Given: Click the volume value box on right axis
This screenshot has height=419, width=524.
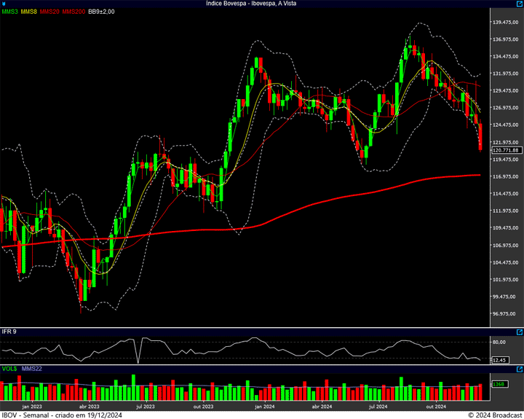Looking at the screenshot, I should pos(499,384).
